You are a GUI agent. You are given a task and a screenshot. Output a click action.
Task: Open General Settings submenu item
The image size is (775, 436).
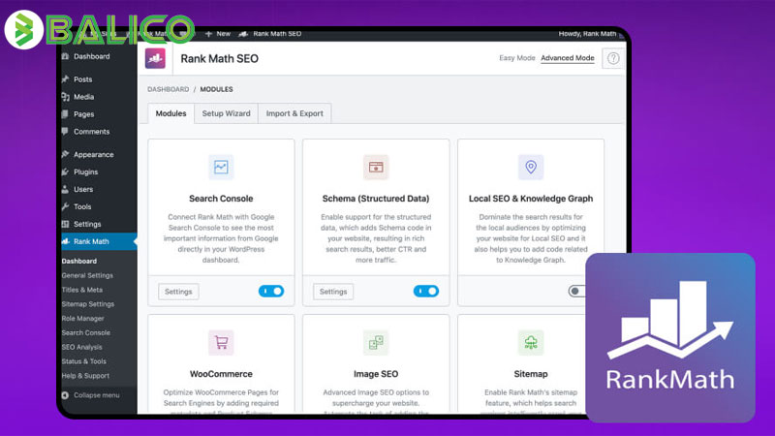[87, 275]
